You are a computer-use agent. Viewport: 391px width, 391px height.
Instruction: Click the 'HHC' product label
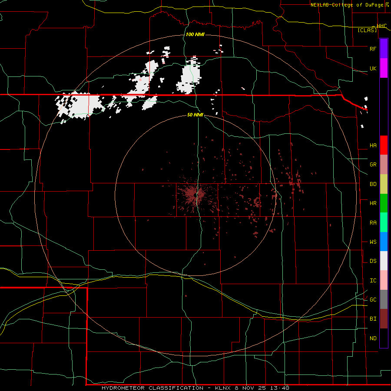tap(381, 26)
